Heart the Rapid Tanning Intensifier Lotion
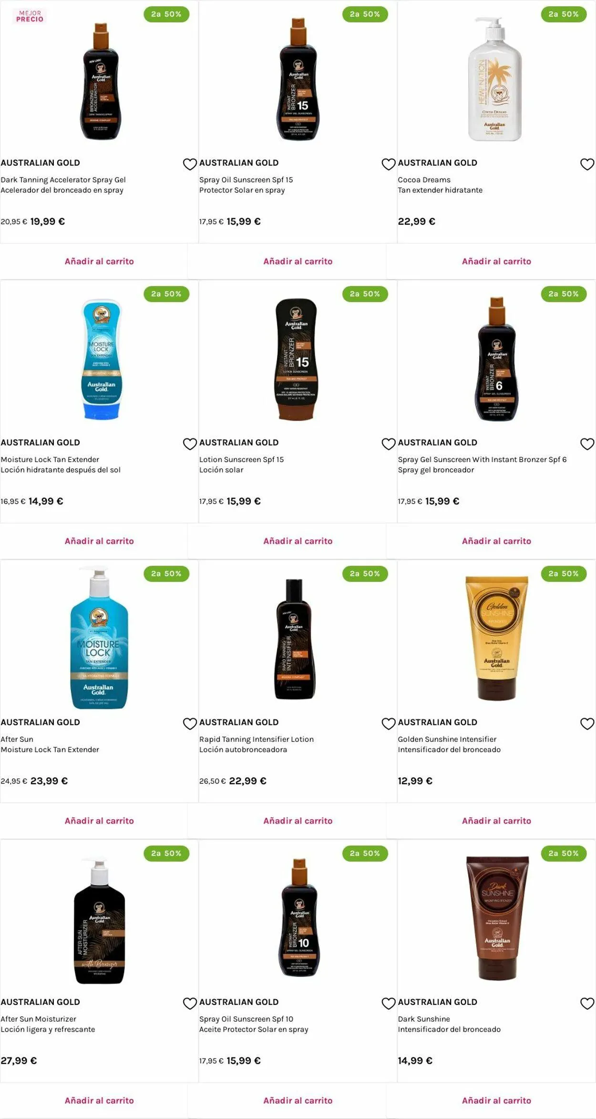596x1119 pixels. point(389,724)
